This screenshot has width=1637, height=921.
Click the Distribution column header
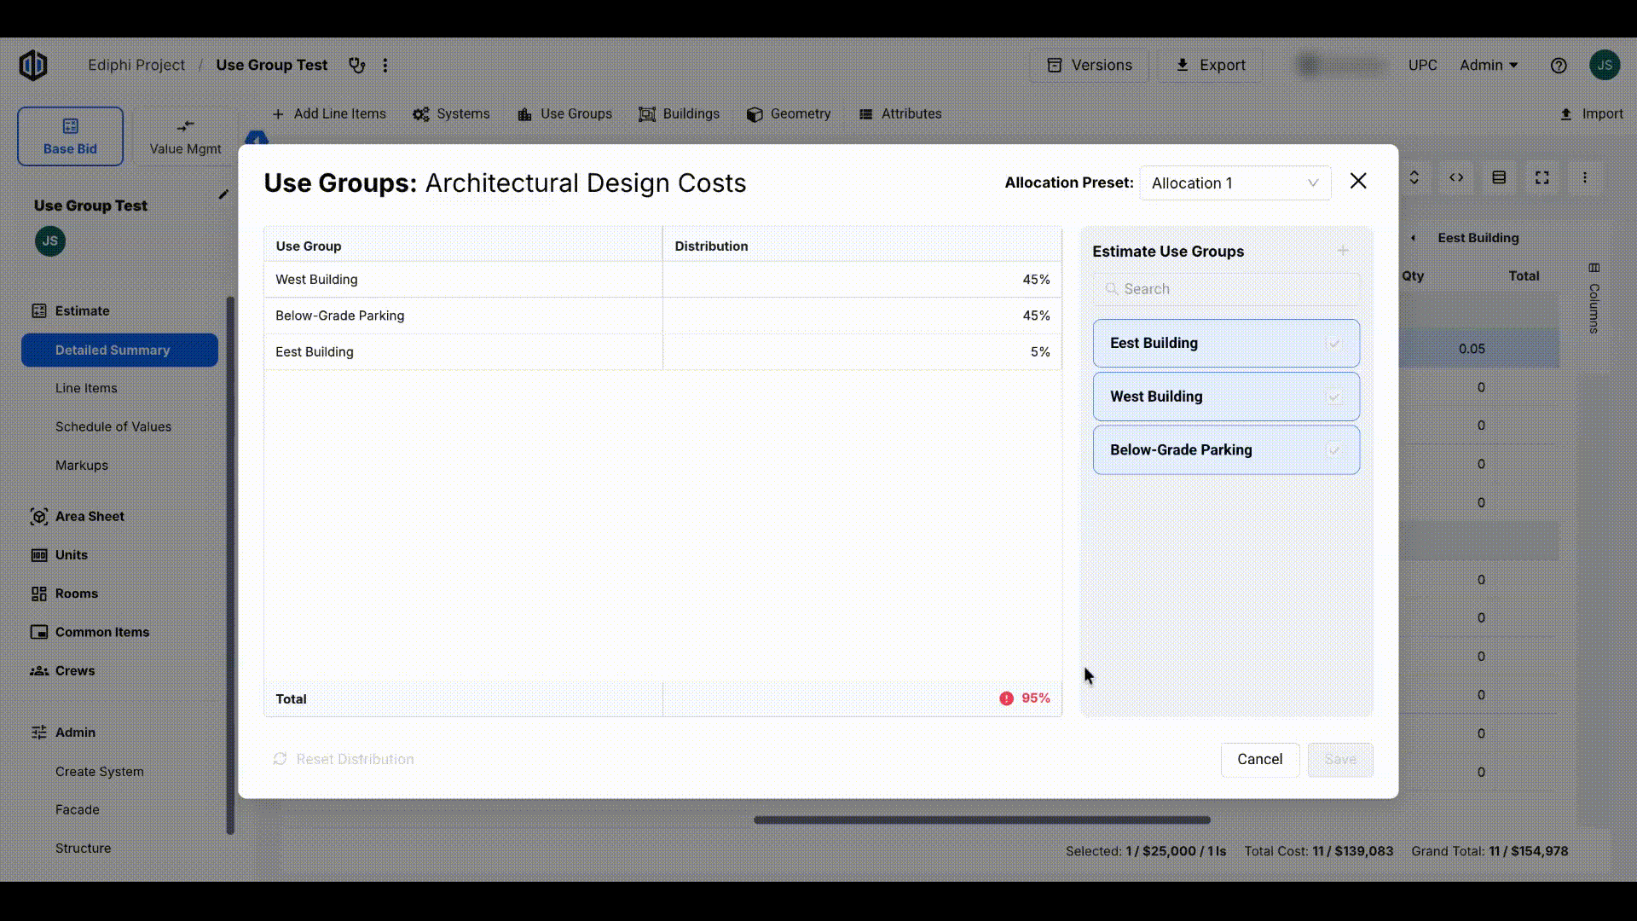click(x=862, y=246)
